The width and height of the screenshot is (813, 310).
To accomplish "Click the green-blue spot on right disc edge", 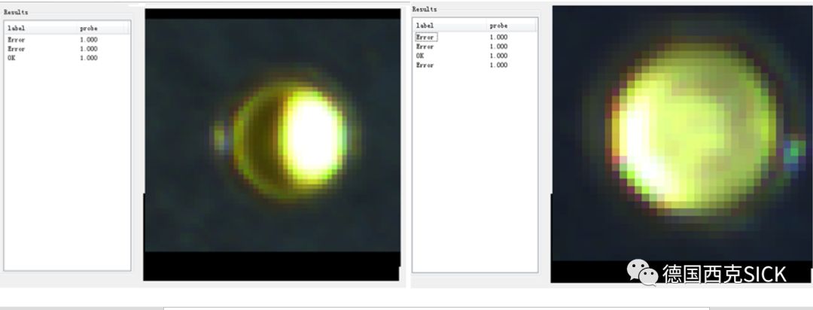I will pyautogui.click(x=793, y=152).
